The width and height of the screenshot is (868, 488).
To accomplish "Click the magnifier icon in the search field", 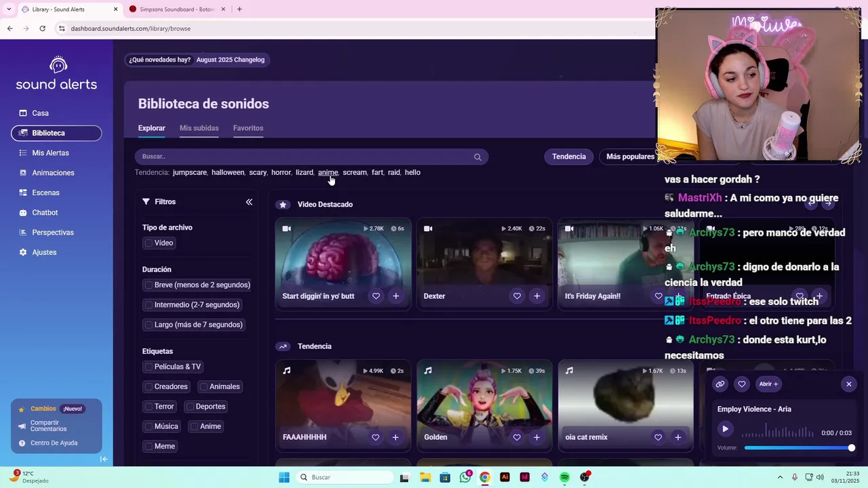I will coord(477,157).
